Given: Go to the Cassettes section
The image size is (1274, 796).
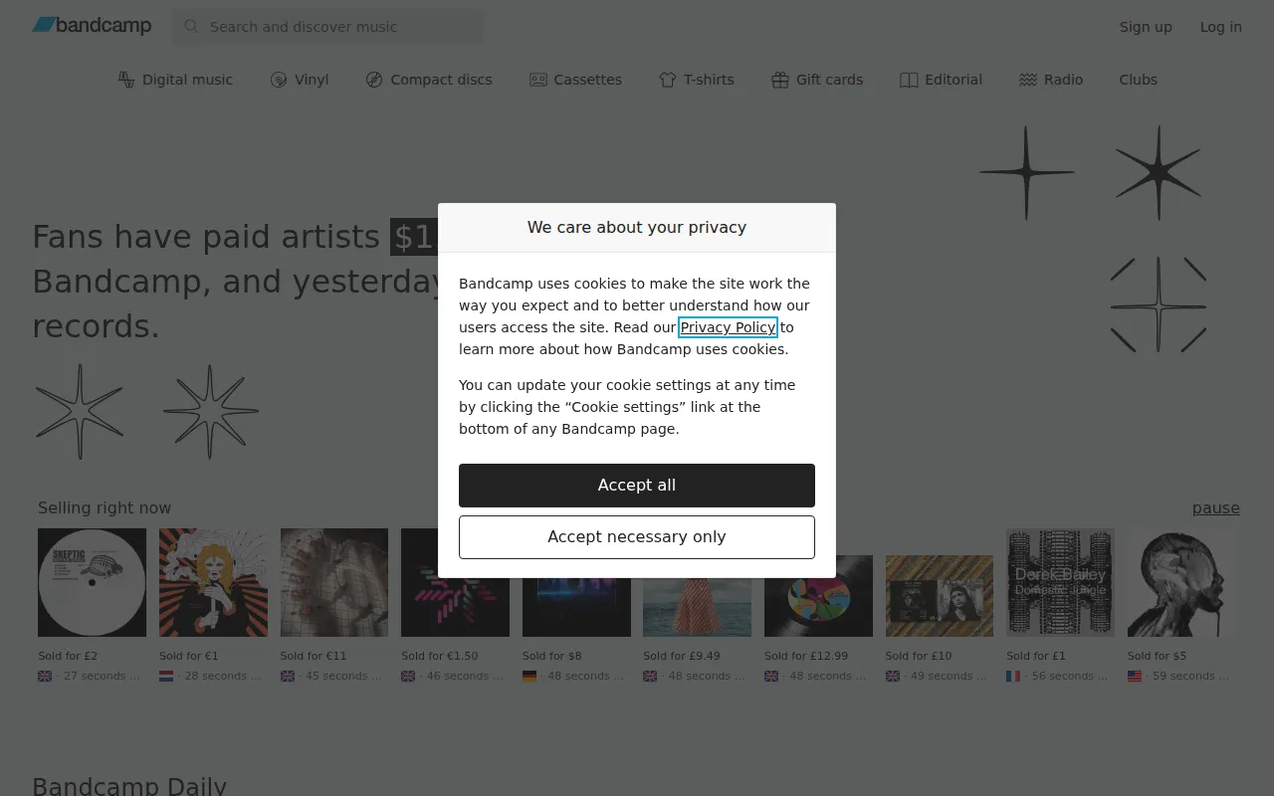Looking at the screenshot, I should click(x=575, y=80).
